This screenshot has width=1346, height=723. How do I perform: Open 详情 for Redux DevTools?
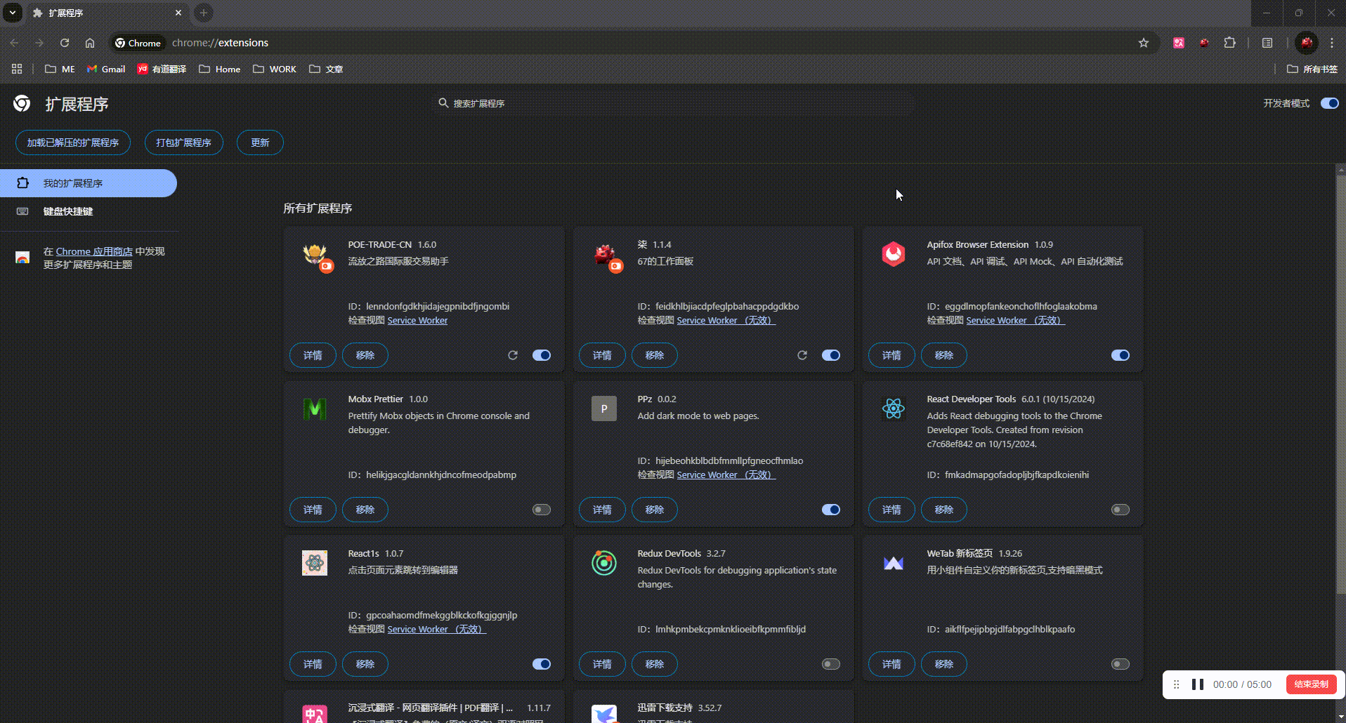coord(603,664)
